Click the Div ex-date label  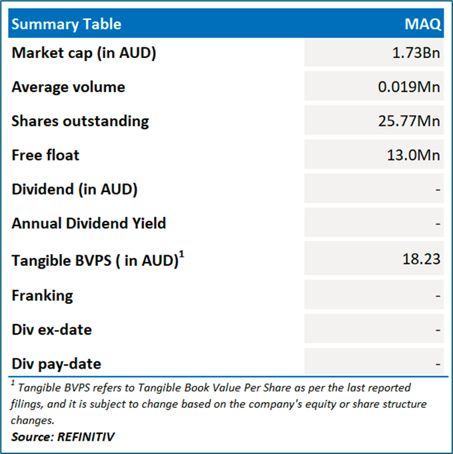(51, 329)
